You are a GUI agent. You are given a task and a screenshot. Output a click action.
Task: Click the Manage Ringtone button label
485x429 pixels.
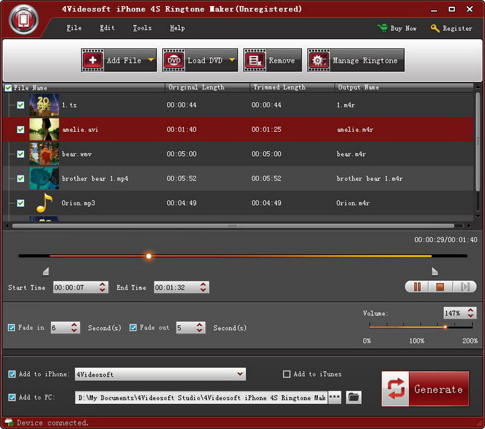tap(365, 61)
